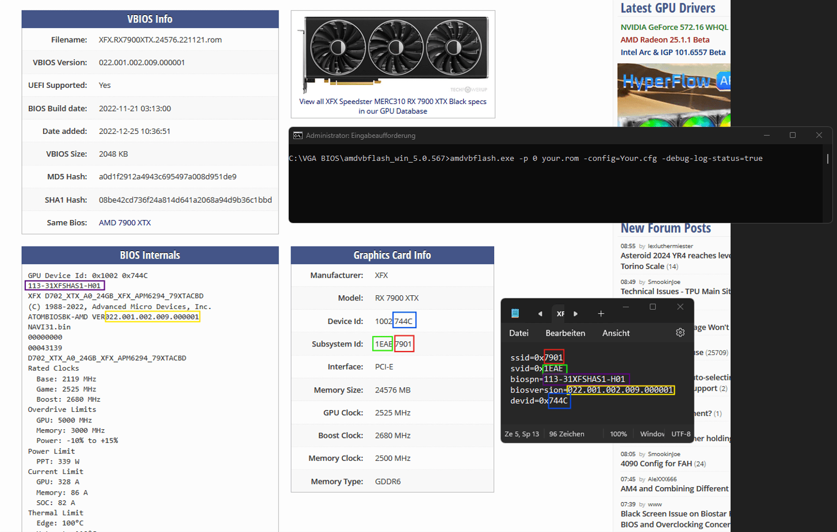This screenshot has height=532, width=837.
Task: Close the Eingabeaufforderung window
Action: (819, 135)
